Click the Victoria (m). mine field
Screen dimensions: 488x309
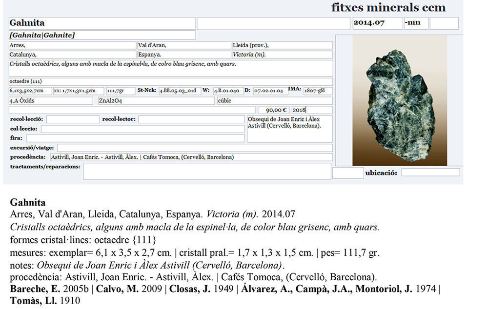tap(282, 55)
